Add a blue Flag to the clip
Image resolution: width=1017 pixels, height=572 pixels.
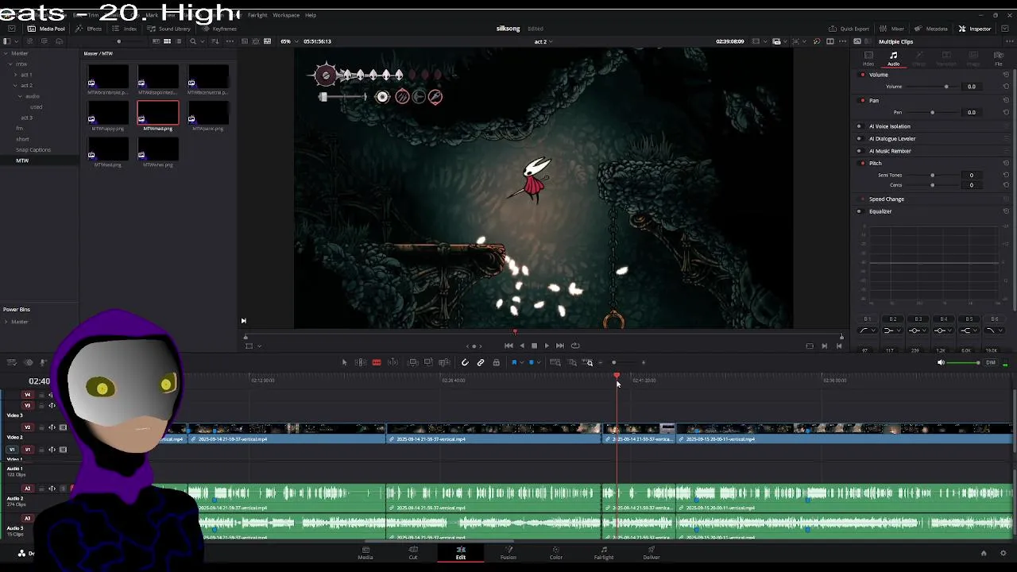(514, 362)
